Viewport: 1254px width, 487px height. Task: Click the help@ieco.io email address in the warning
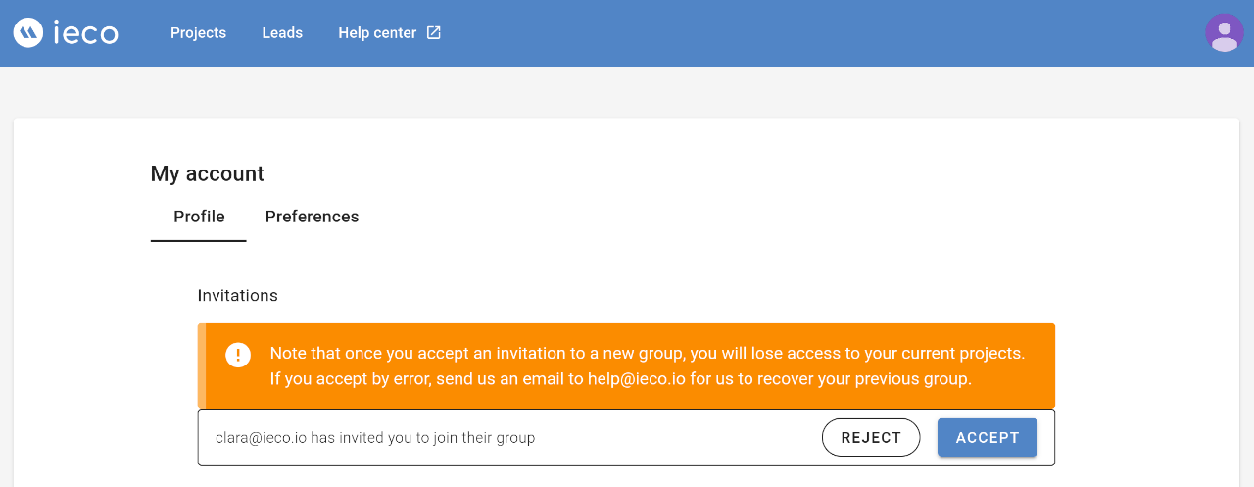[x=637, y=379]
